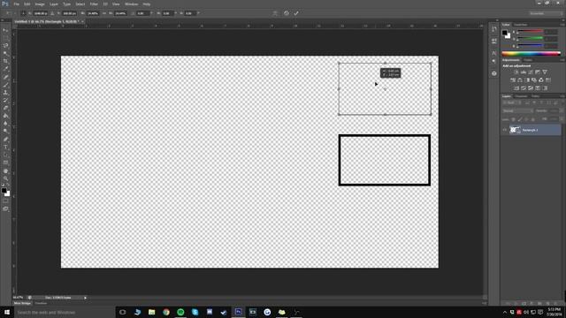
Task: Open the Adjustments panel flyout menu
Action: [x=562, y=60]
